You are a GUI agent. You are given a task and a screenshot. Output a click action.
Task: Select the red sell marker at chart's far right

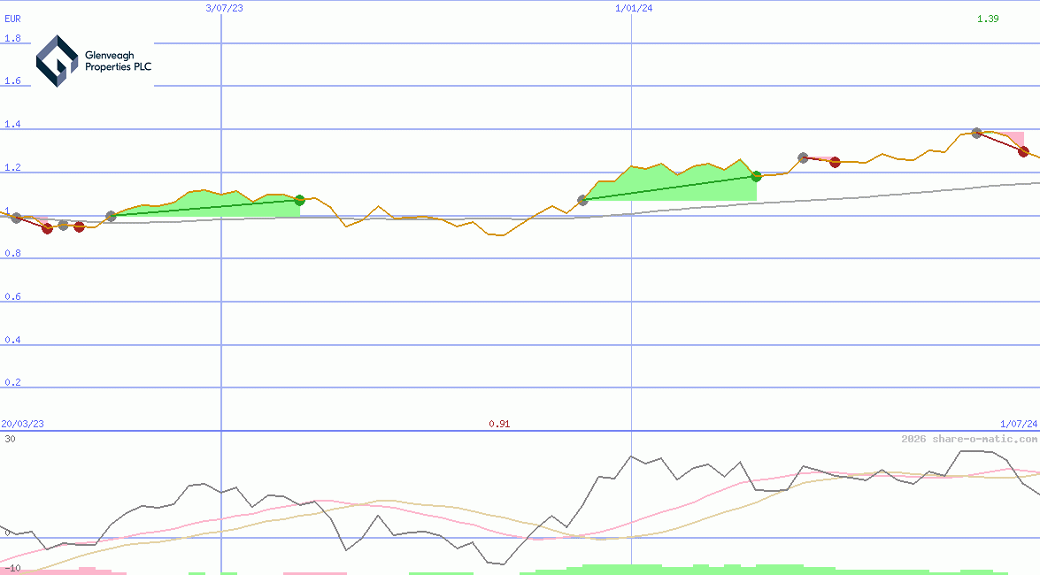point(1025,152)
